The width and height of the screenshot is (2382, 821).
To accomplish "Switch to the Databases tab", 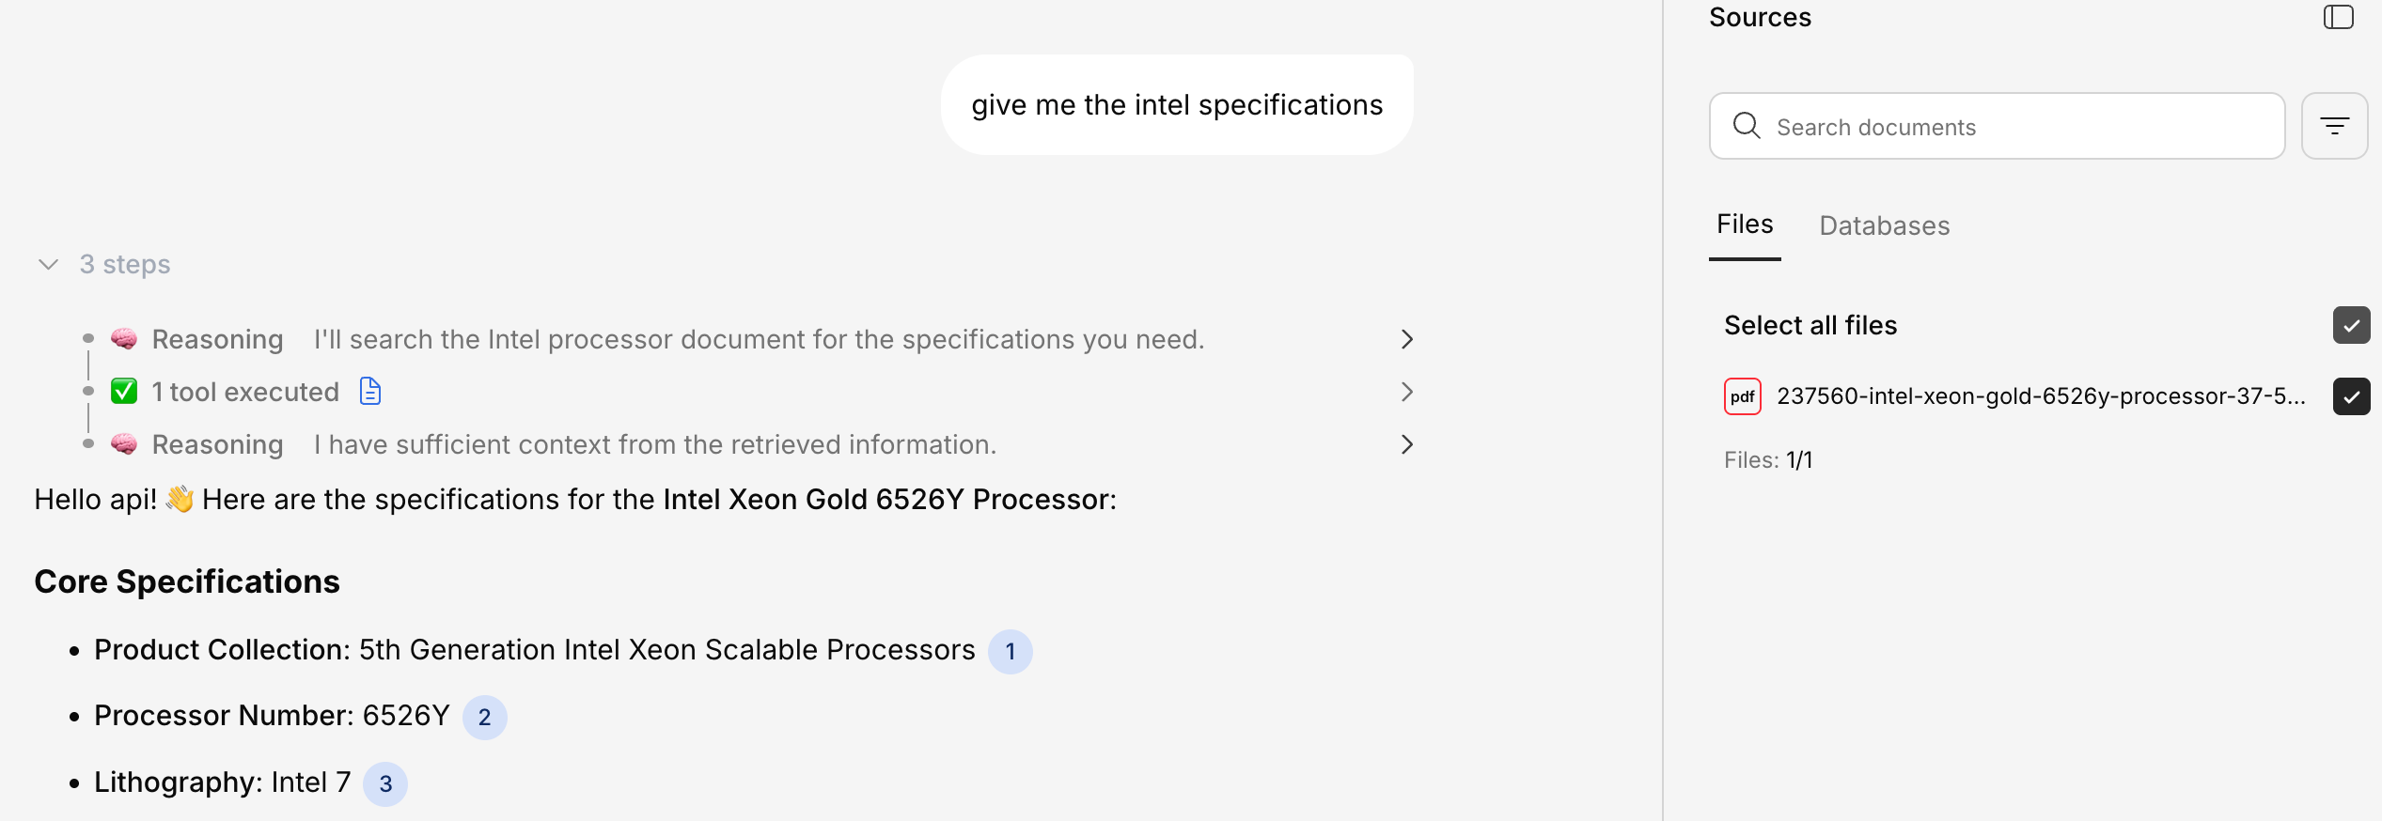I will (x=1884, y=225).
